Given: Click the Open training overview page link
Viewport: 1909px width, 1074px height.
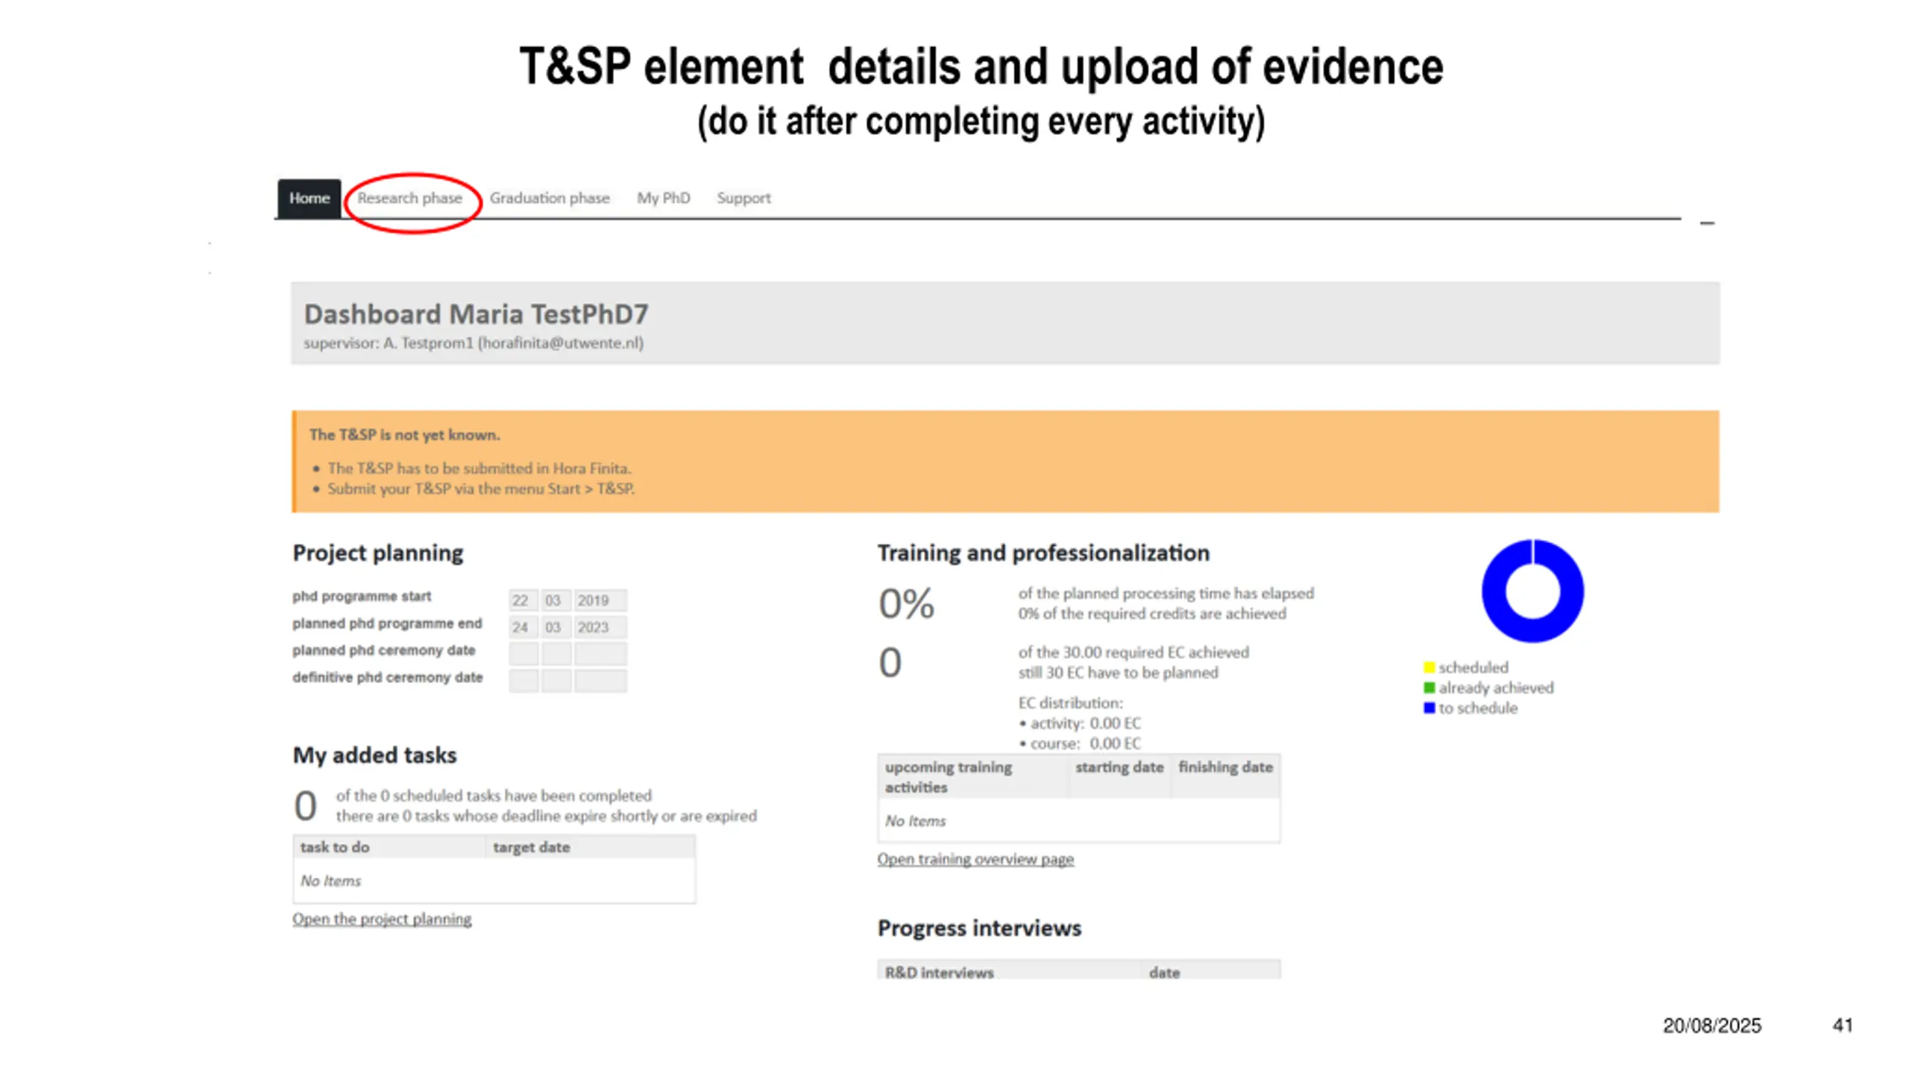Looking at the screenshot, I should (975, 859).
